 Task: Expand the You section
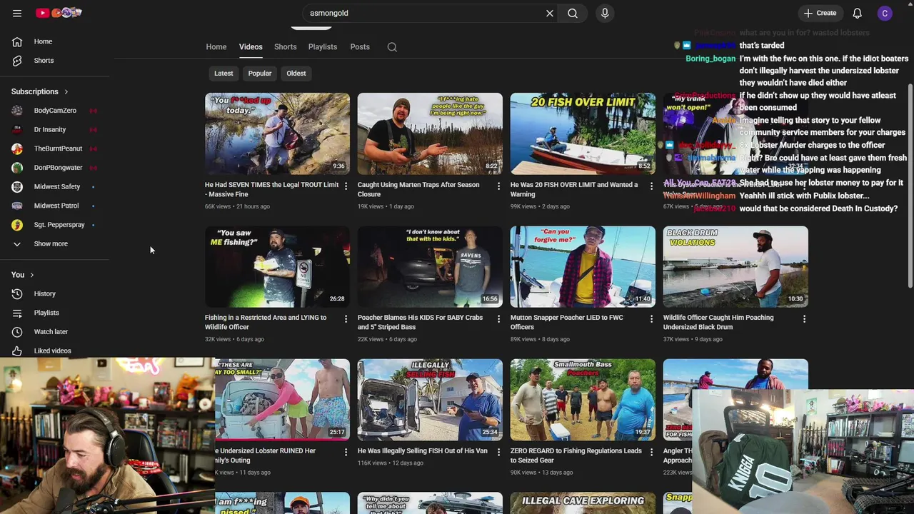click(22, 275)
